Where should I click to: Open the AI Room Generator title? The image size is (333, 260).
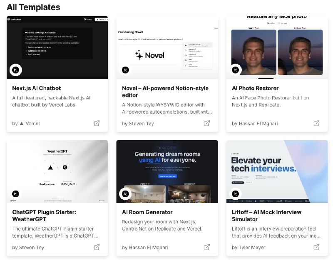pyautogui.click(x=147, y=212)
